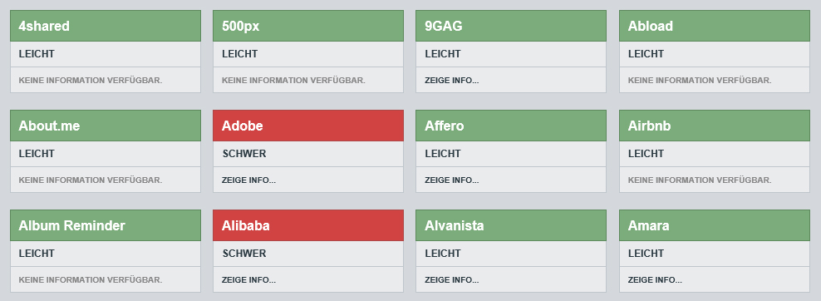
Task: Open the Alvanista title link
Action: point(454,225)
